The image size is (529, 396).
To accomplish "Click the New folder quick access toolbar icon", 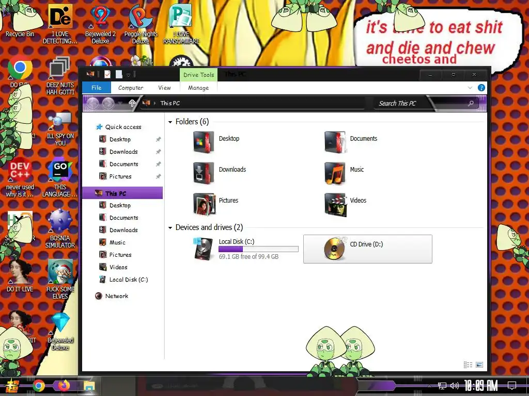I will point(119,74).
